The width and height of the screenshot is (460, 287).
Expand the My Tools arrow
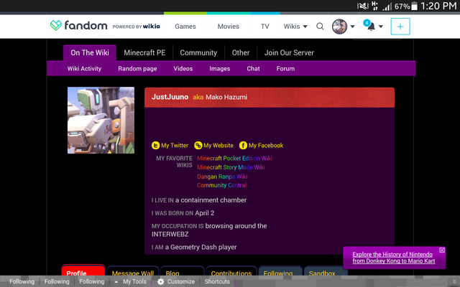pos(116,282)
